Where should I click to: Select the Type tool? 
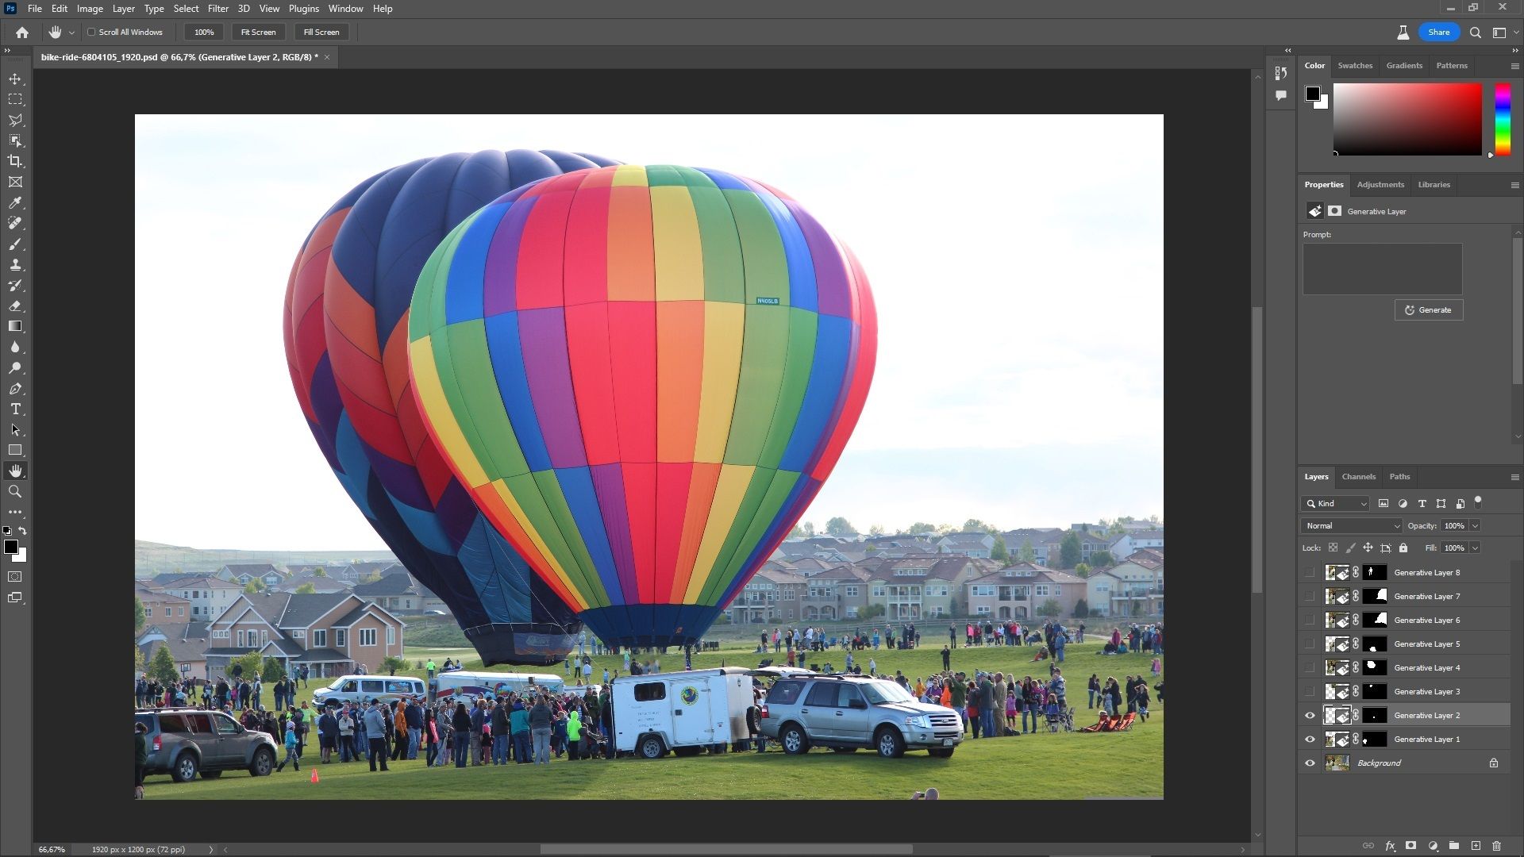(x=15, y=409)
